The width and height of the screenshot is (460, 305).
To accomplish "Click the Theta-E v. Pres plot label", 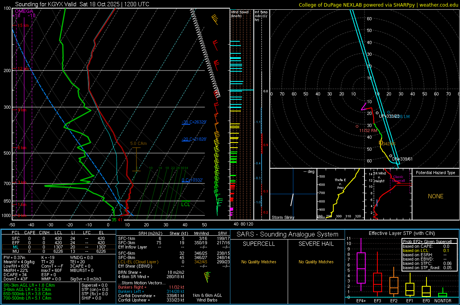I will tap(340, 183).
